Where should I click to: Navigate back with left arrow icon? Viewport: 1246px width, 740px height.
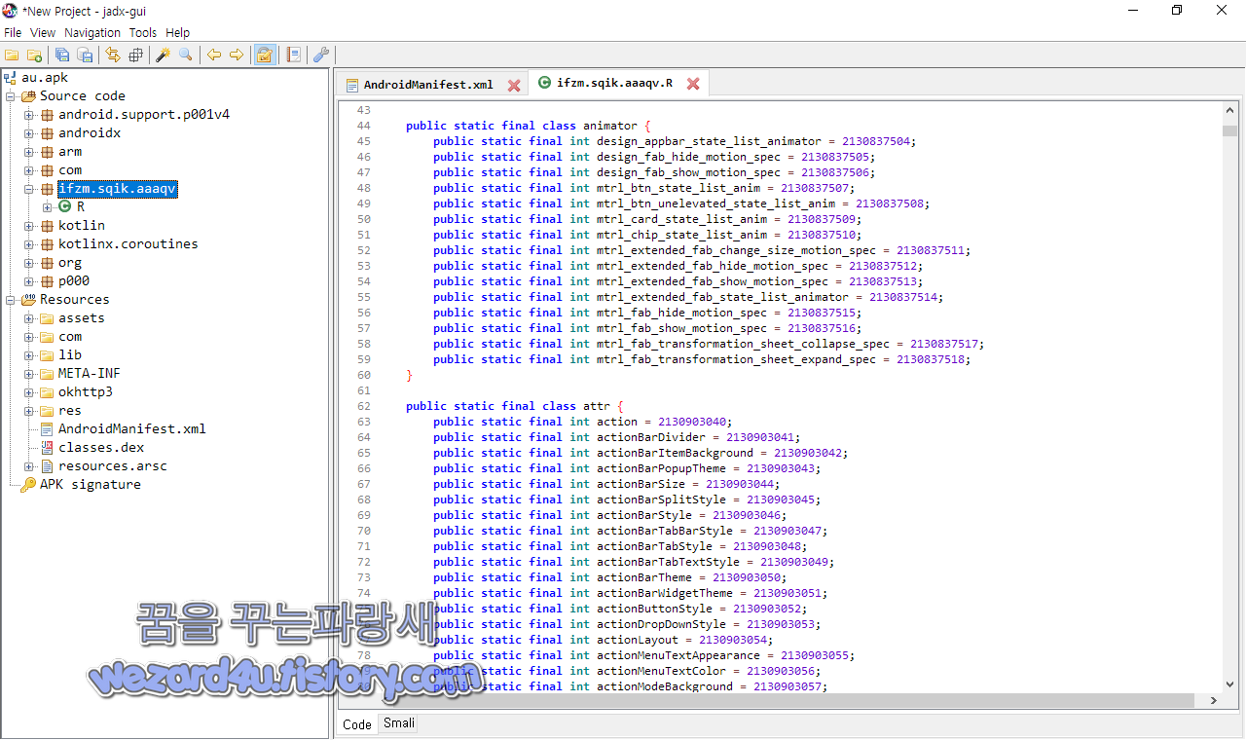[x=214, y=55]
